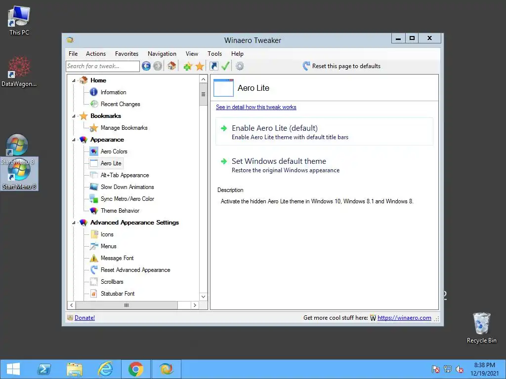506x379 pixels.
Task: Click the Recycle Bin desktop icon
Action: (481, 328)
